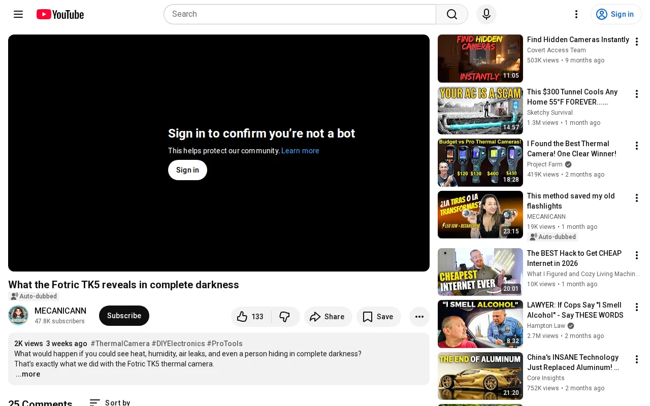Viewport: 650px width, 406px height.
Task: Open options for $300 Tunnel video
Action: tap(636, 94)
